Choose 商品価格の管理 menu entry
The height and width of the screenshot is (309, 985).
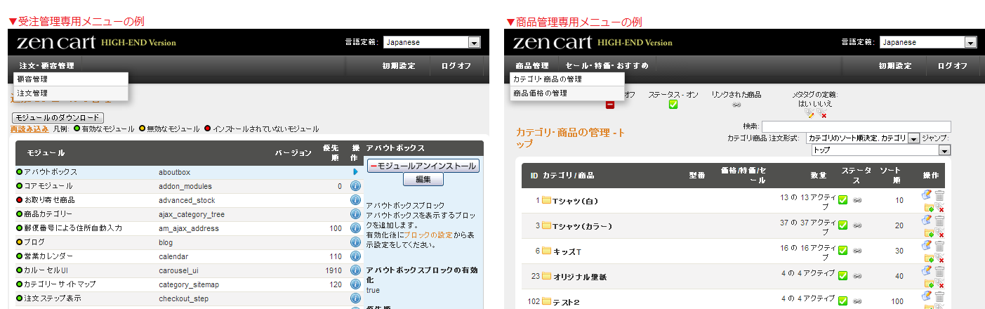tap(540, 93)
